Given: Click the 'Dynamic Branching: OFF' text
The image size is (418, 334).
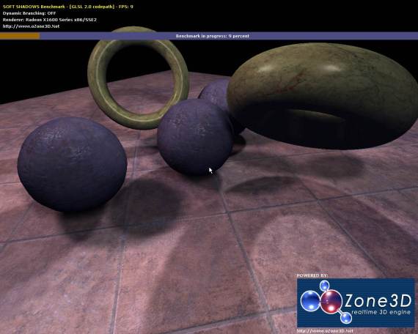Looking at the screenshot, I should tap(29, 13).
